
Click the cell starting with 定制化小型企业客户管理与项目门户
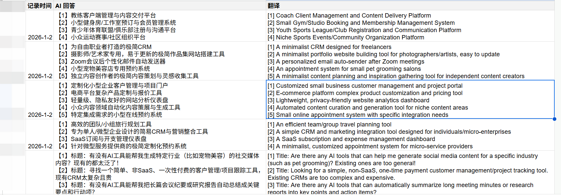point(160,100)
